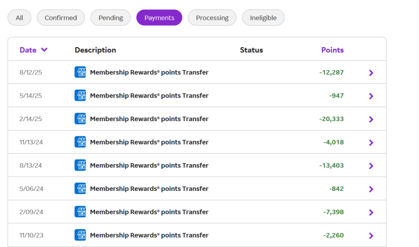This screenshot has width=419, height=247.
Task: Expand the -947 points row chevron
Action: (x=371, y=96)
